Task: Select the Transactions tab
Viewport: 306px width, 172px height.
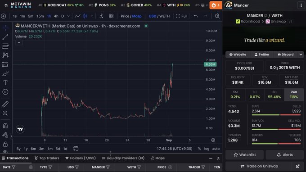Action: [15, 158]
